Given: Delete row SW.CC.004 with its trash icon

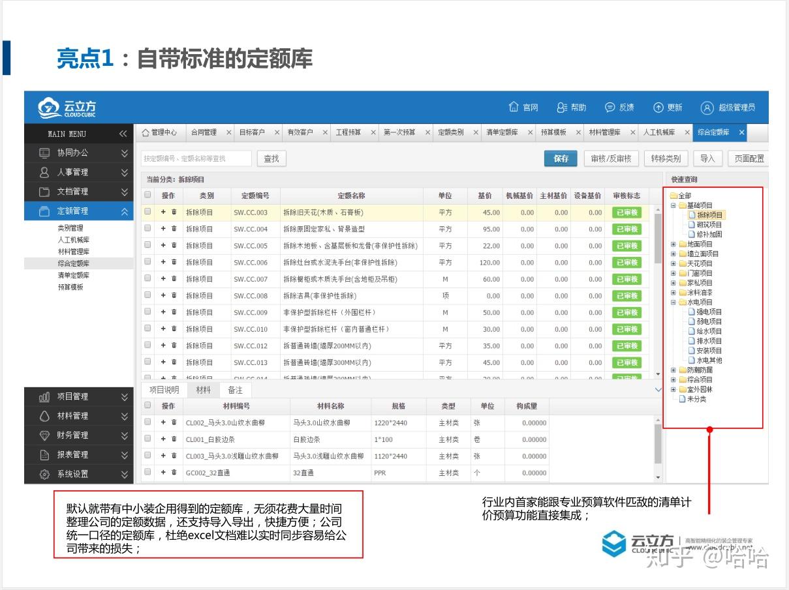Looking at the screenshot, I should point(174,229).
